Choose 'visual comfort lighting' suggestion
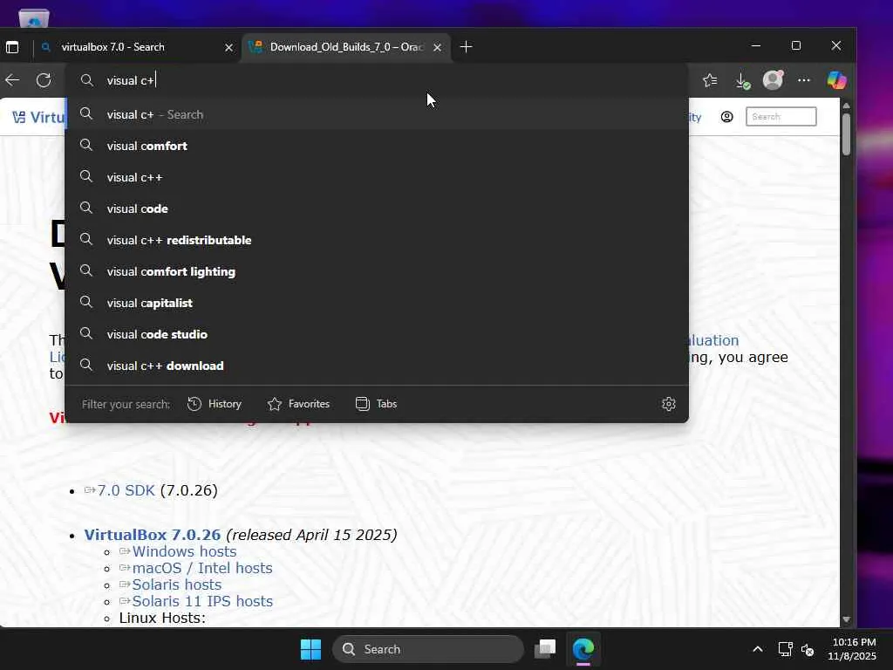Screen dimensions: 893x670 (377, 272)
